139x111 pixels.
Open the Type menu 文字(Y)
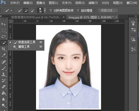(67, 3)
